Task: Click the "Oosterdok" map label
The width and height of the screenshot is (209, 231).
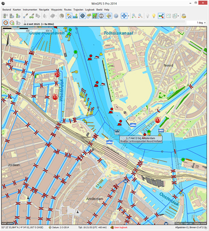Action: (169, 199)
